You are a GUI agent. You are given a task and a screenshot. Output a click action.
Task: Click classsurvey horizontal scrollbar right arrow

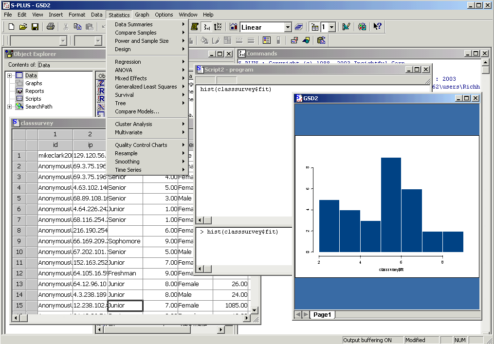247,319
